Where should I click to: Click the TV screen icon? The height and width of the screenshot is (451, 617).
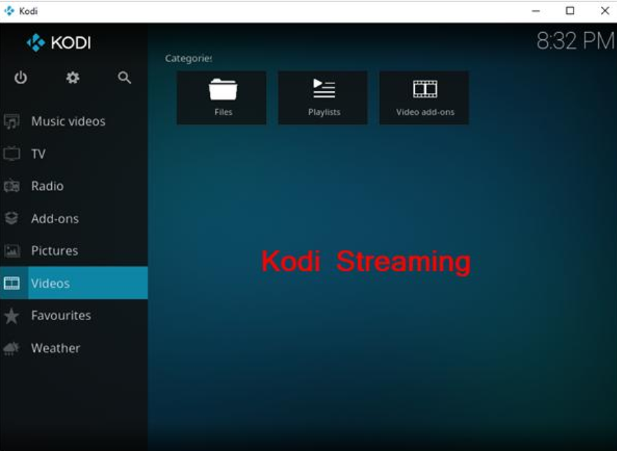(12, 154)
